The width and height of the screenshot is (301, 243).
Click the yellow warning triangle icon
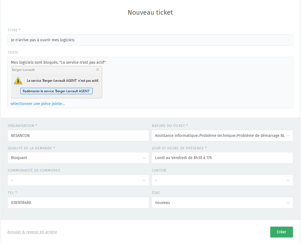click(18, 81)
